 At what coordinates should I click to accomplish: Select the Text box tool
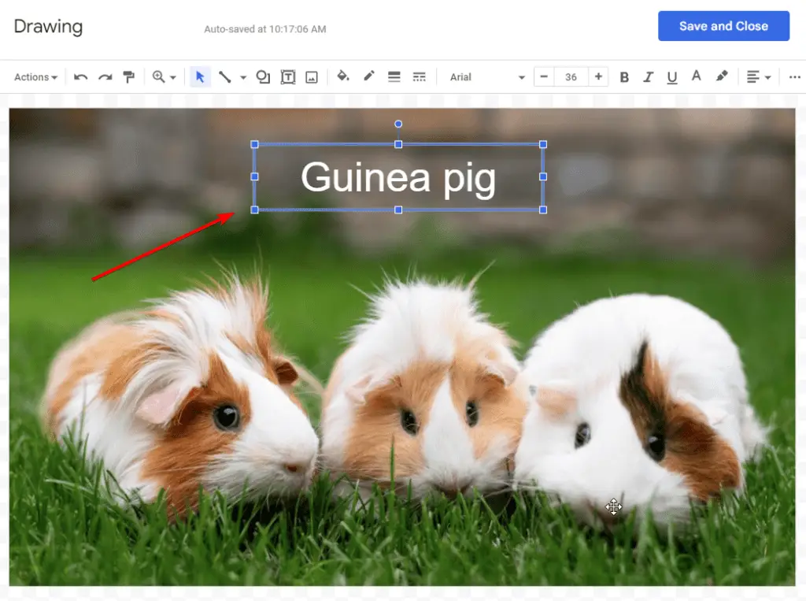(x=287, y=76)
